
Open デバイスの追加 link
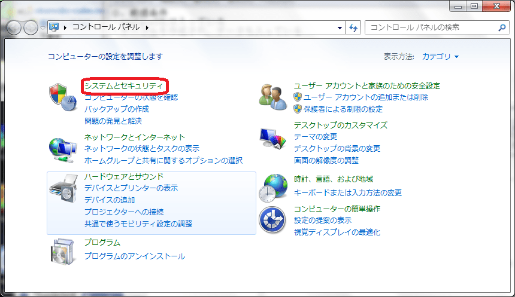110,200
